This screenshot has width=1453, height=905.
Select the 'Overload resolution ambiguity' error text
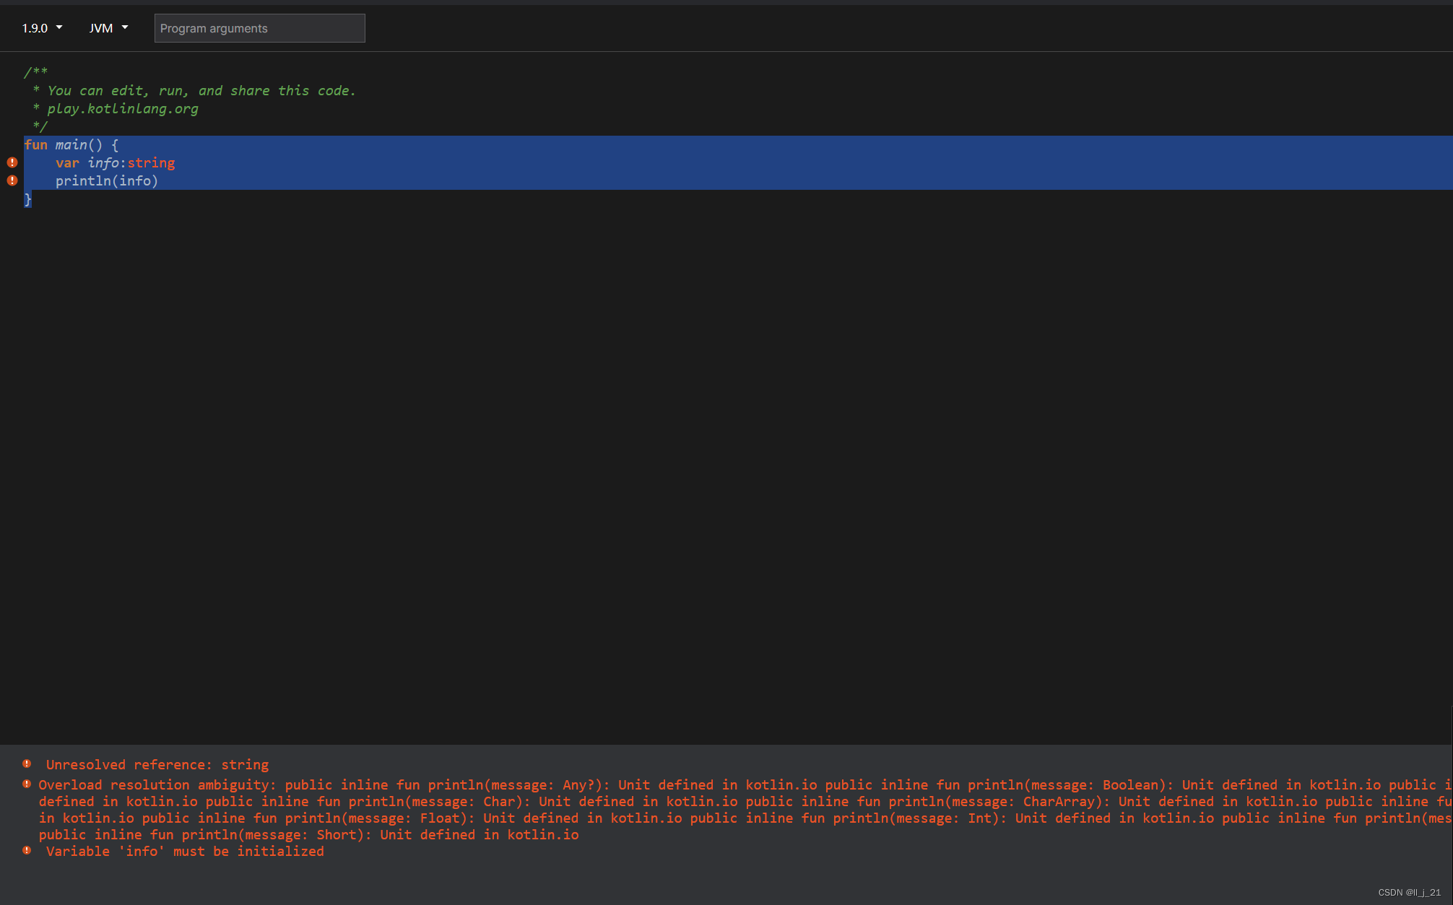pyautogui.click(x=157, y=784)
